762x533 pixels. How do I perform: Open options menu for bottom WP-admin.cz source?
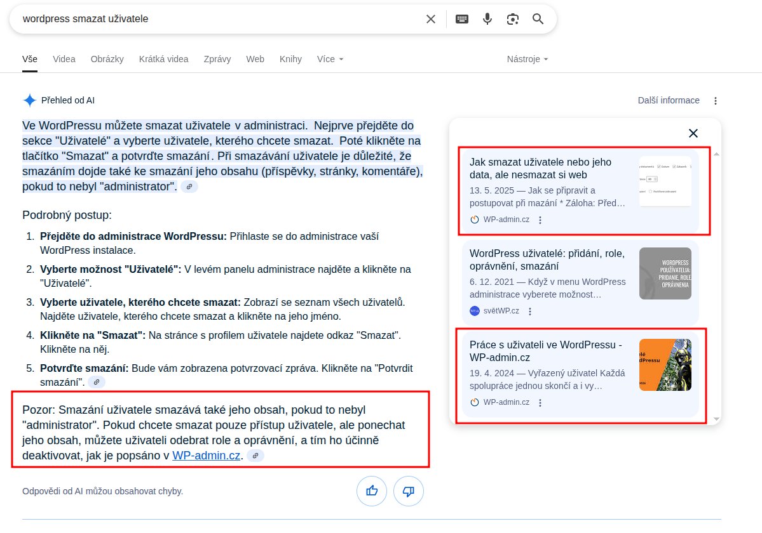click(540, 402)
